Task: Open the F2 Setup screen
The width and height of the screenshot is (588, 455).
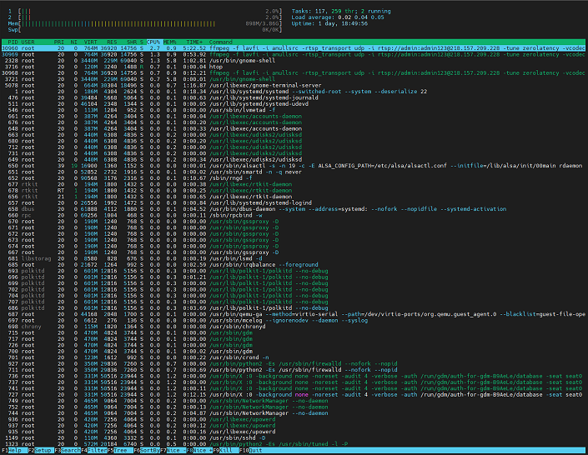Action: point(41,451)
